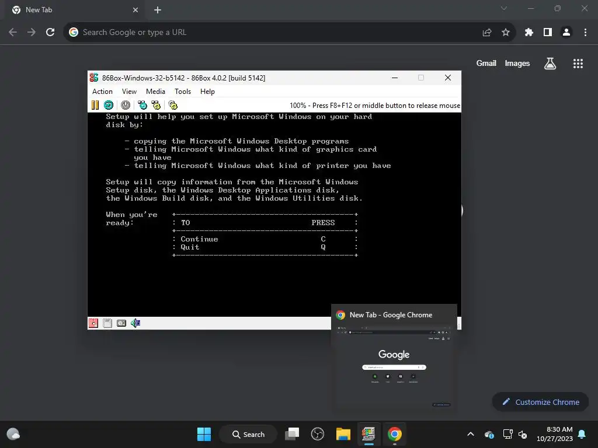Open clock showing 8:30 AM

(555, 434)
